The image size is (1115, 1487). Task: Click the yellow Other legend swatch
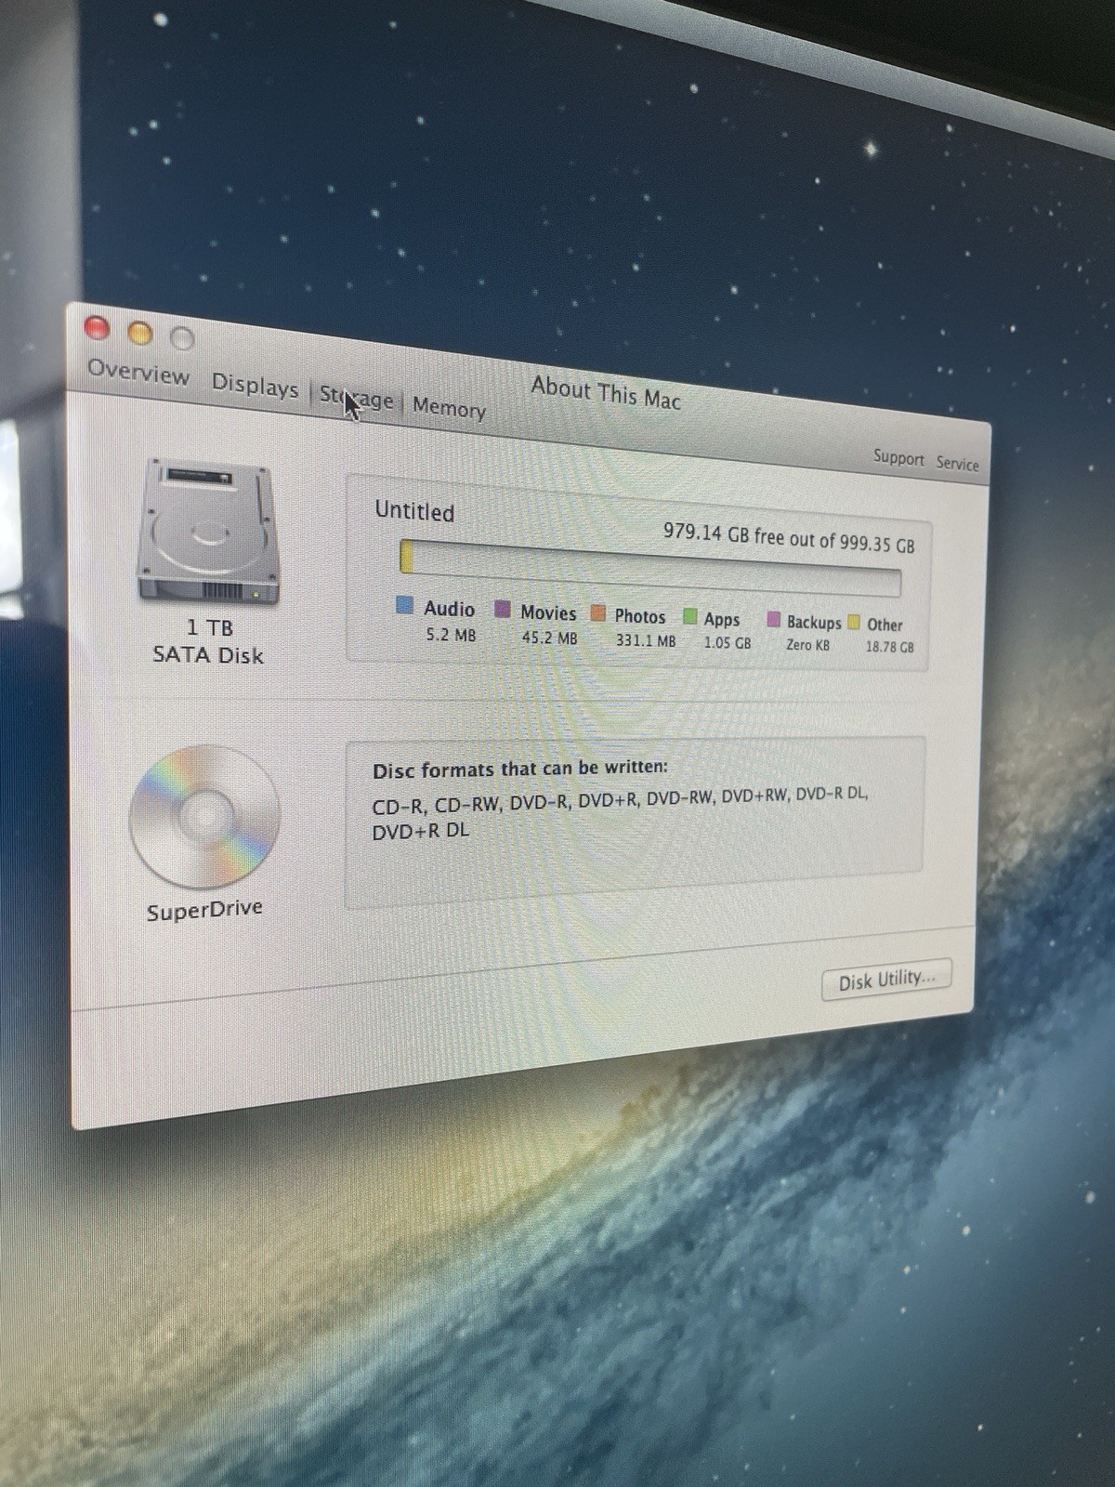[x=853, y=622]
